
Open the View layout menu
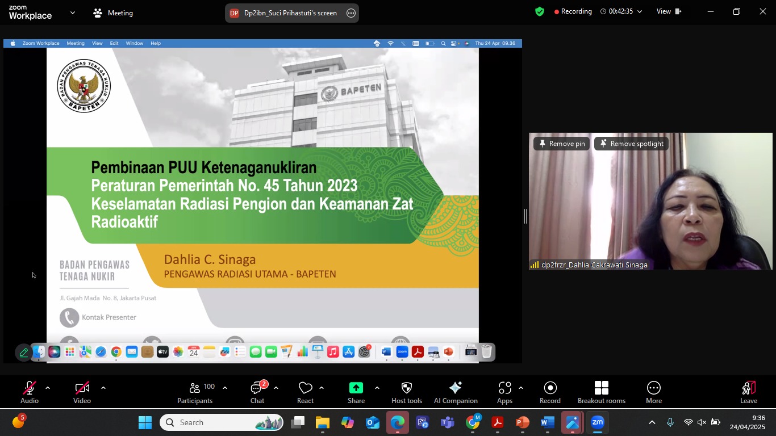pos(669,11)
